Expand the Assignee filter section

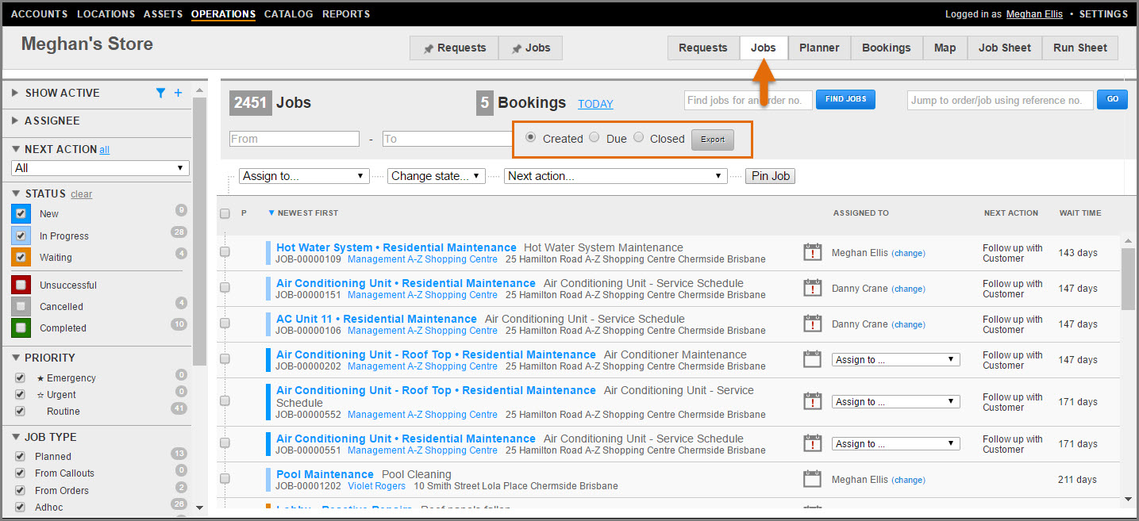point(52,121)
